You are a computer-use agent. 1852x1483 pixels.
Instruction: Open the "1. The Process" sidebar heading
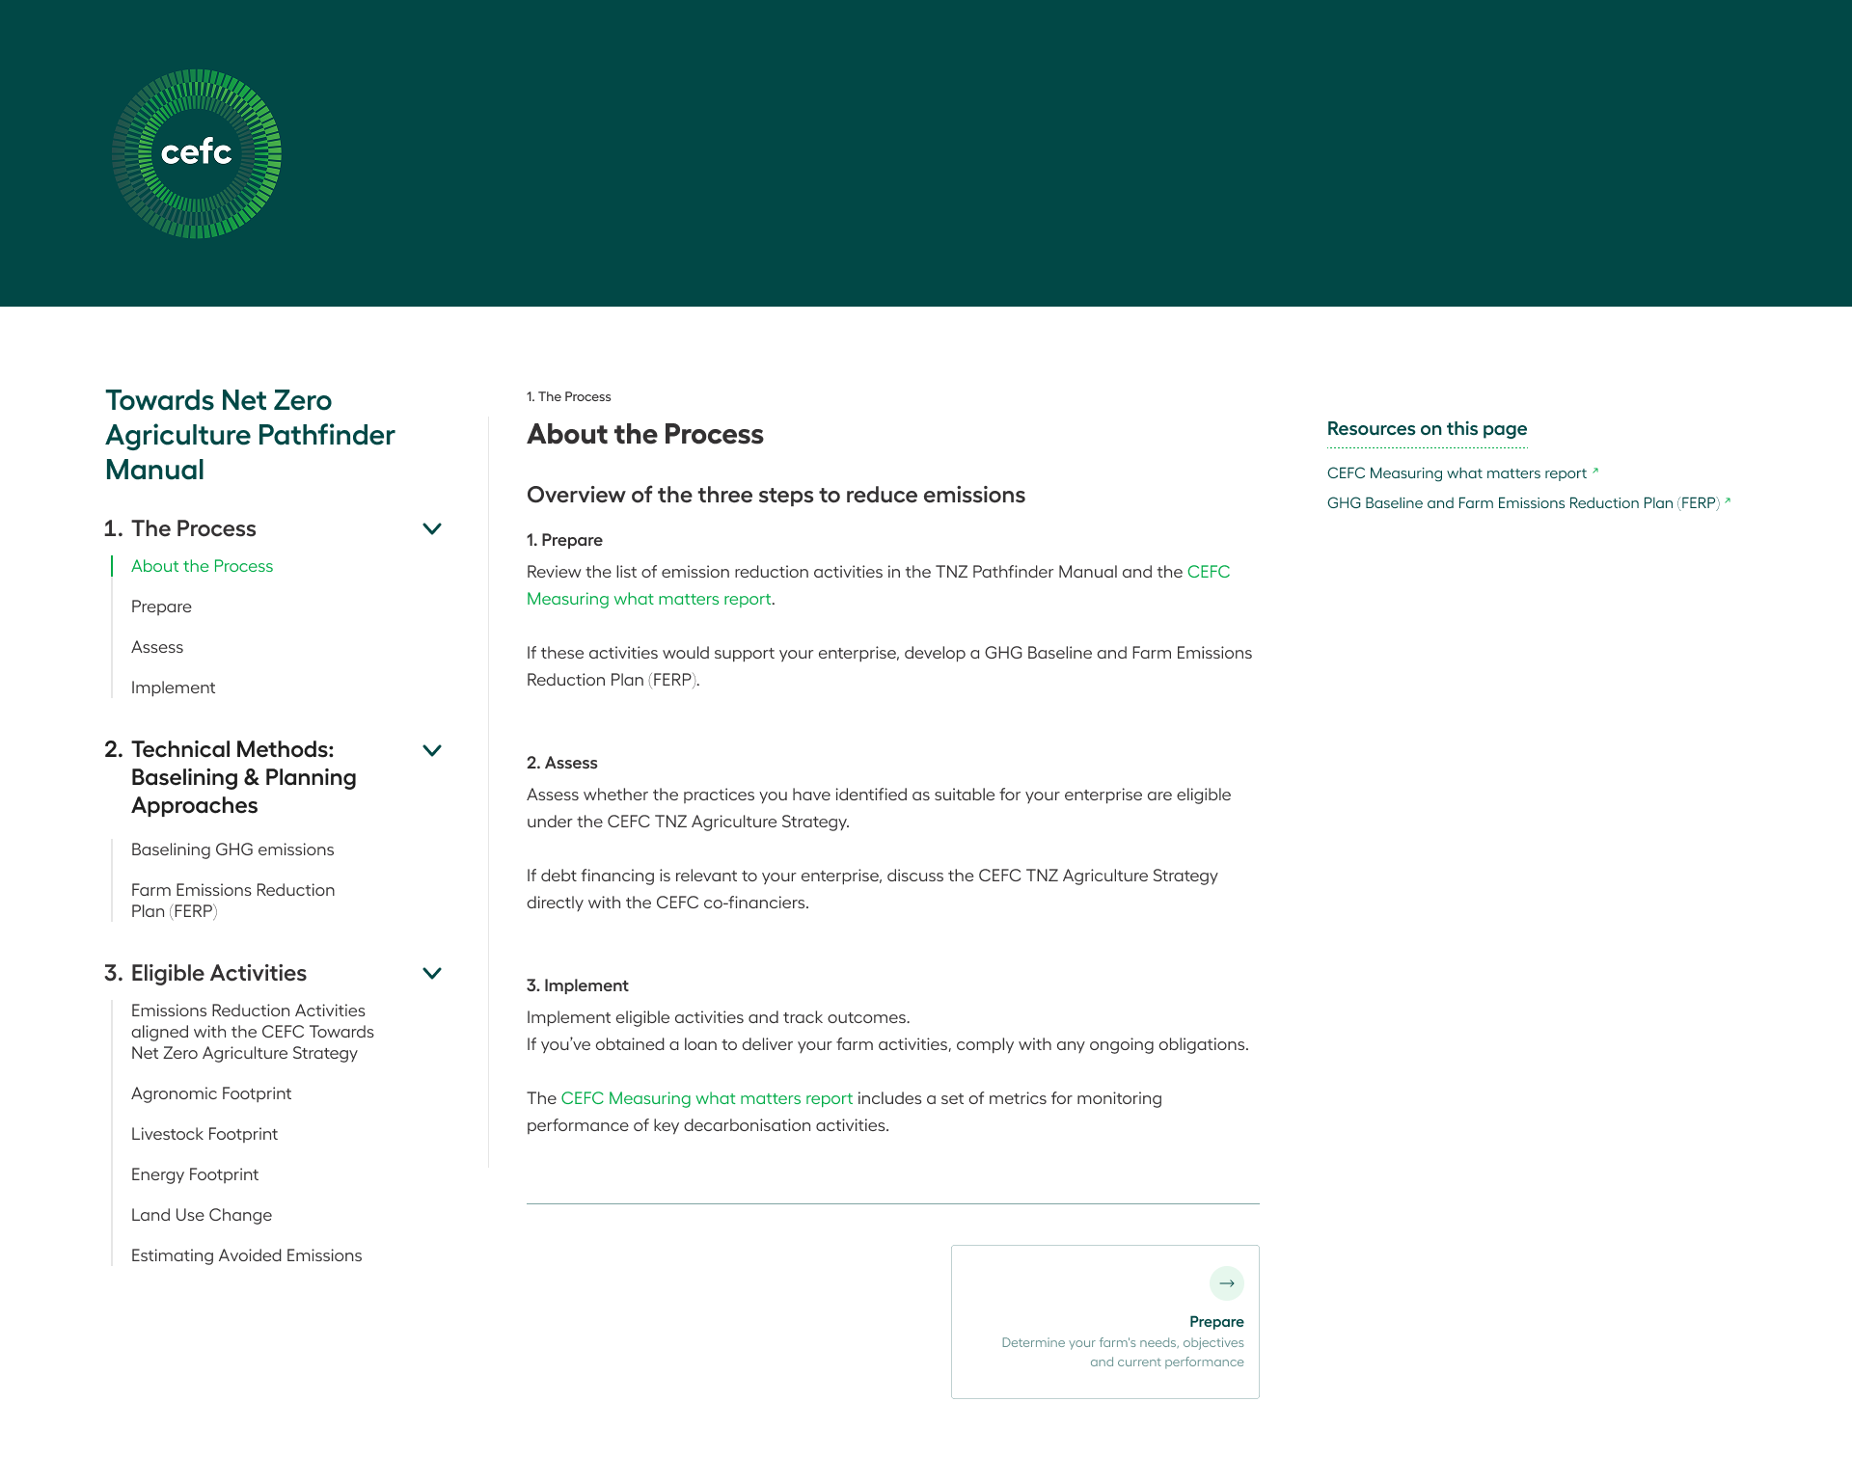coord(180,528)
